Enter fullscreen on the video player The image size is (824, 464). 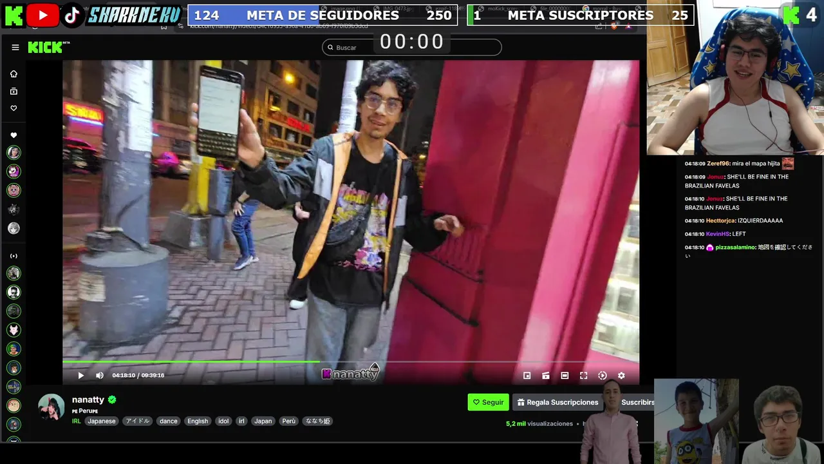point(583,375)
